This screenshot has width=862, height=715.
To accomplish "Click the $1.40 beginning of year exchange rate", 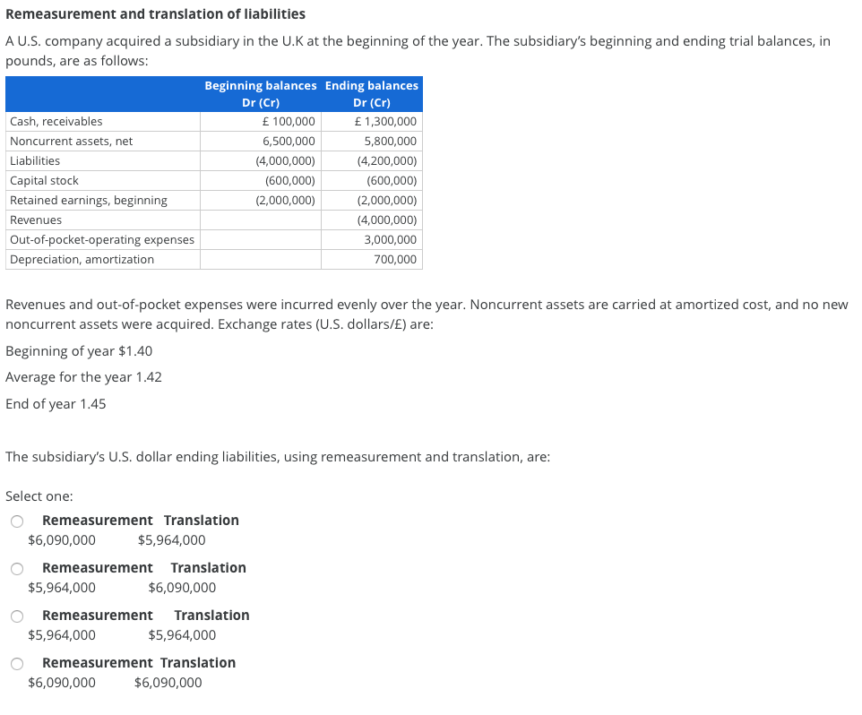I will pos(135,350).
